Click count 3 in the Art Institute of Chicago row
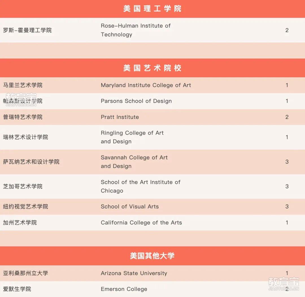The width and height of the screenshot is (305, 297). 287,186
